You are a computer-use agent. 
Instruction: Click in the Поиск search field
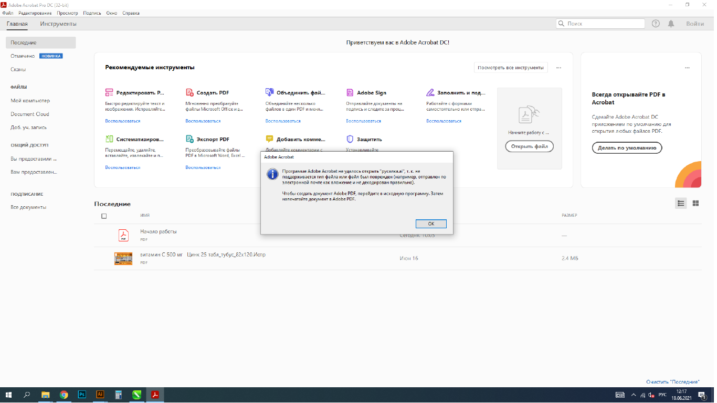click(600, 24)
